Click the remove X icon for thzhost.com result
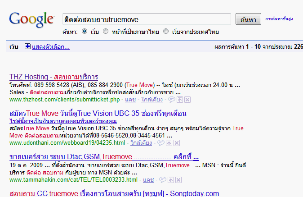303x197 pixels. coord(187,100)
